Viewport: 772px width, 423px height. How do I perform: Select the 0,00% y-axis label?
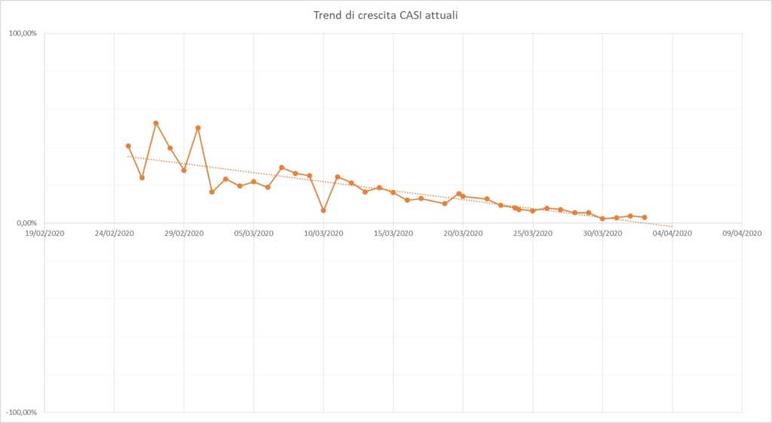[x=26, y=223]
